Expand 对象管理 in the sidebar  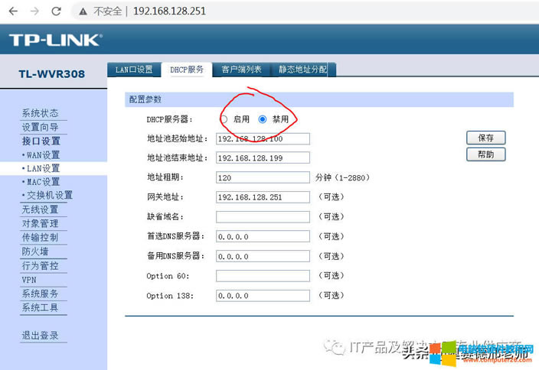[x=41, y=223]
